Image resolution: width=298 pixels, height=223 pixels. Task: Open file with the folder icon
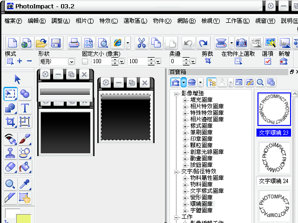coord(41,43)
